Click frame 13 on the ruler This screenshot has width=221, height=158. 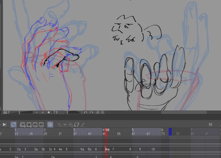pos(16,134)
